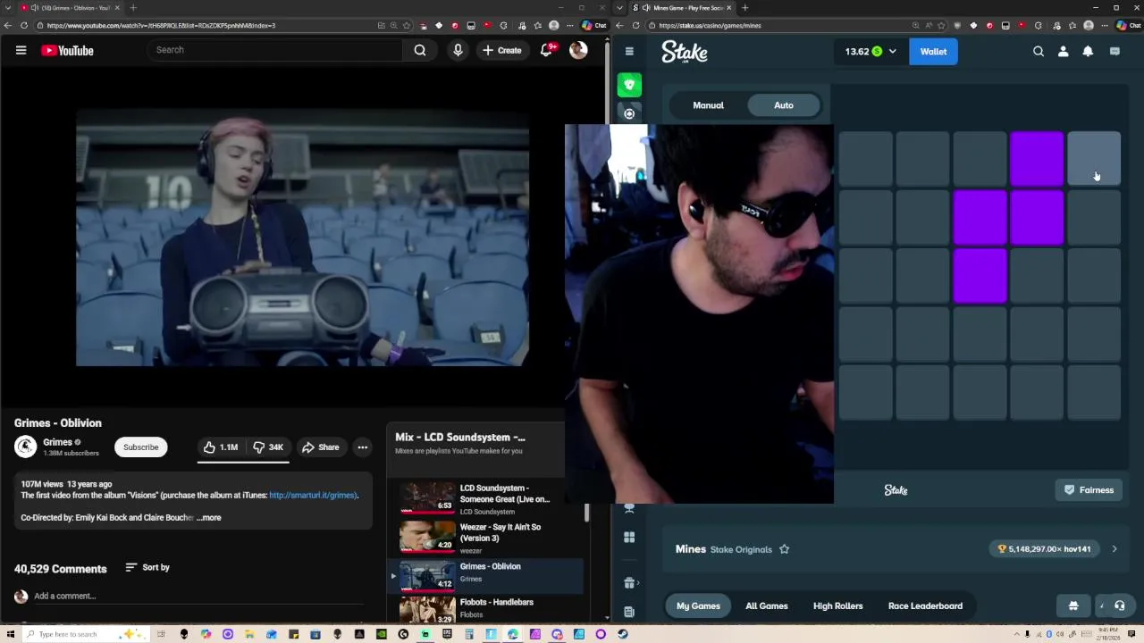The image size is (1144, 643).
Task: Reload the Stake browser page
Action: [635, 25]
